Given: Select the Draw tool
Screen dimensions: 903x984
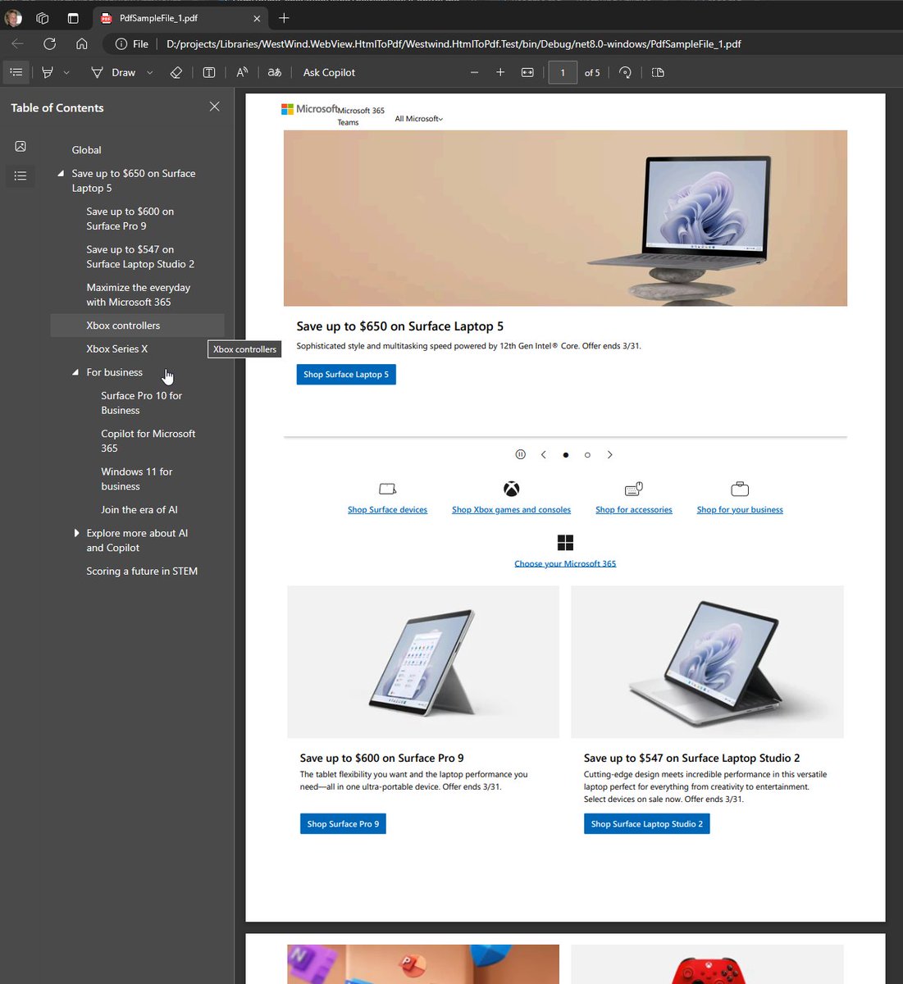Looking at the screenshot, I should (x=113, y=72).
